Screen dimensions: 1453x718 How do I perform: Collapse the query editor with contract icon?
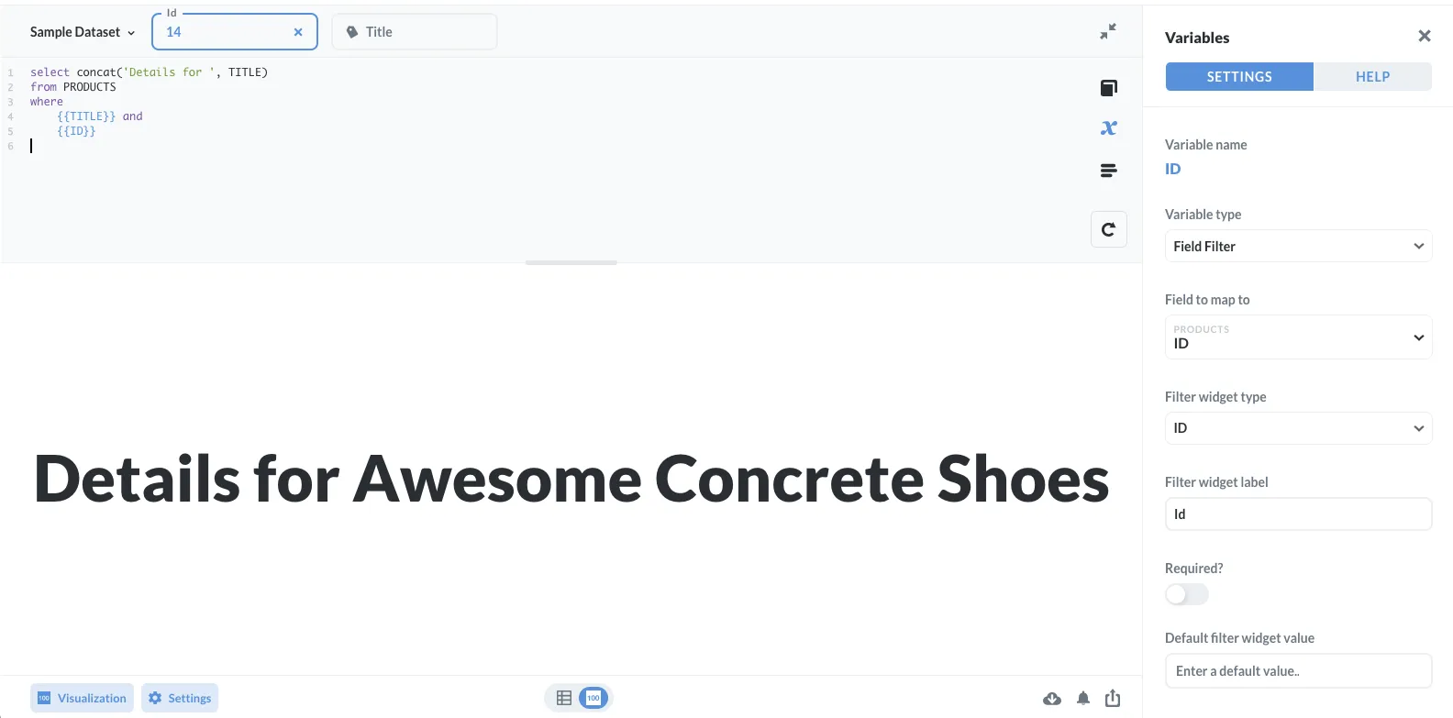pos(1108,31)
